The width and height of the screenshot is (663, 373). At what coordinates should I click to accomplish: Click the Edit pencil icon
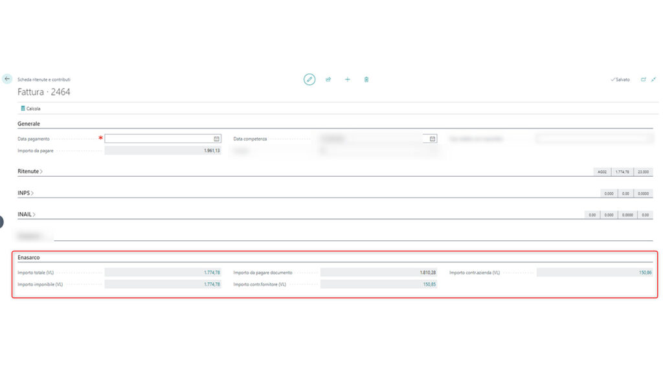pos(309,79)
